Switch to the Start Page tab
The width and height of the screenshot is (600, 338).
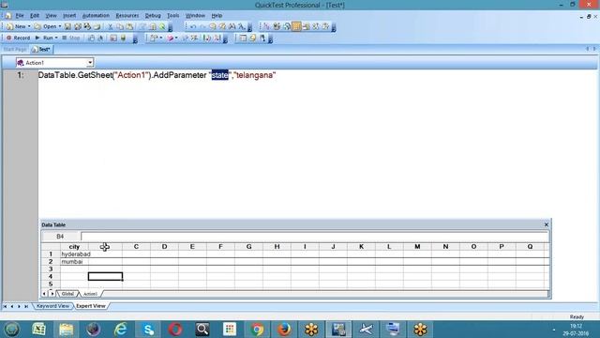[15, 50]
